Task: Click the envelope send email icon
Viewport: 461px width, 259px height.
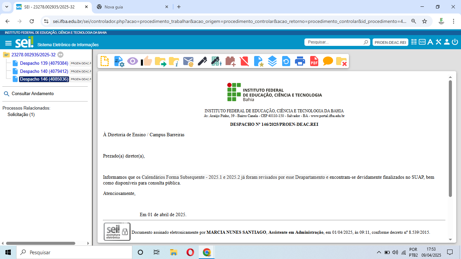Action: point(188,61)
